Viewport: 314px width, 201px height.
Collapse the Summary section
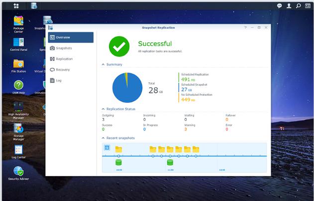[x=103, y=64]
